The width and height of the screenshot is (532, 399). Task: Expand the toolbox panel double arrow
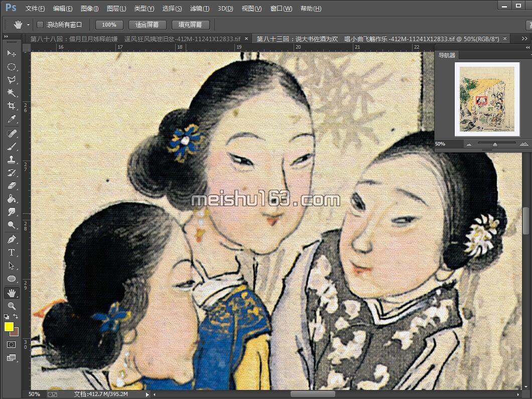[6, 36]
